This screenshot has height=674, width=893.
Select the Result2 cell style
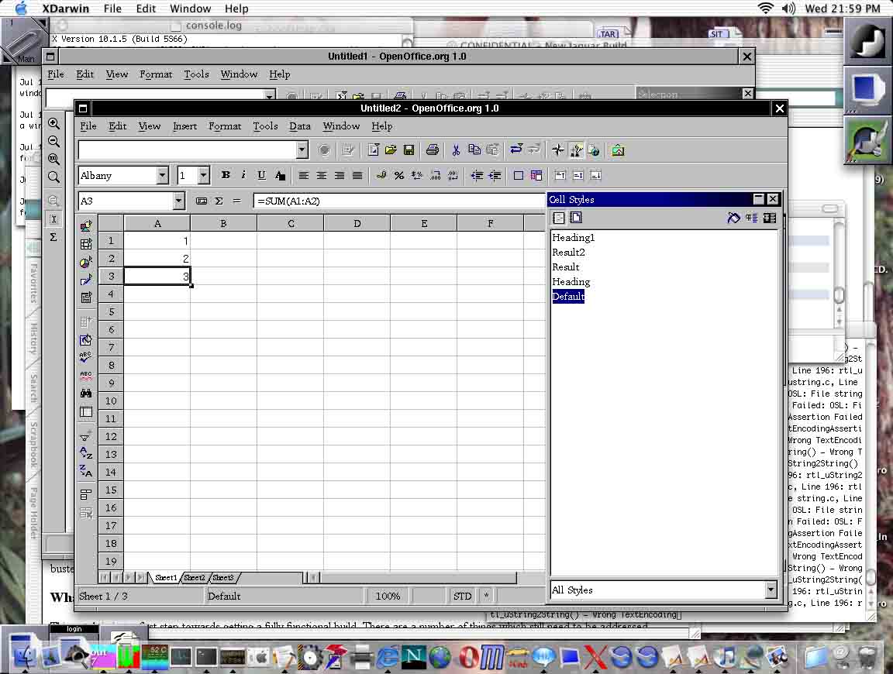(568, 253)
